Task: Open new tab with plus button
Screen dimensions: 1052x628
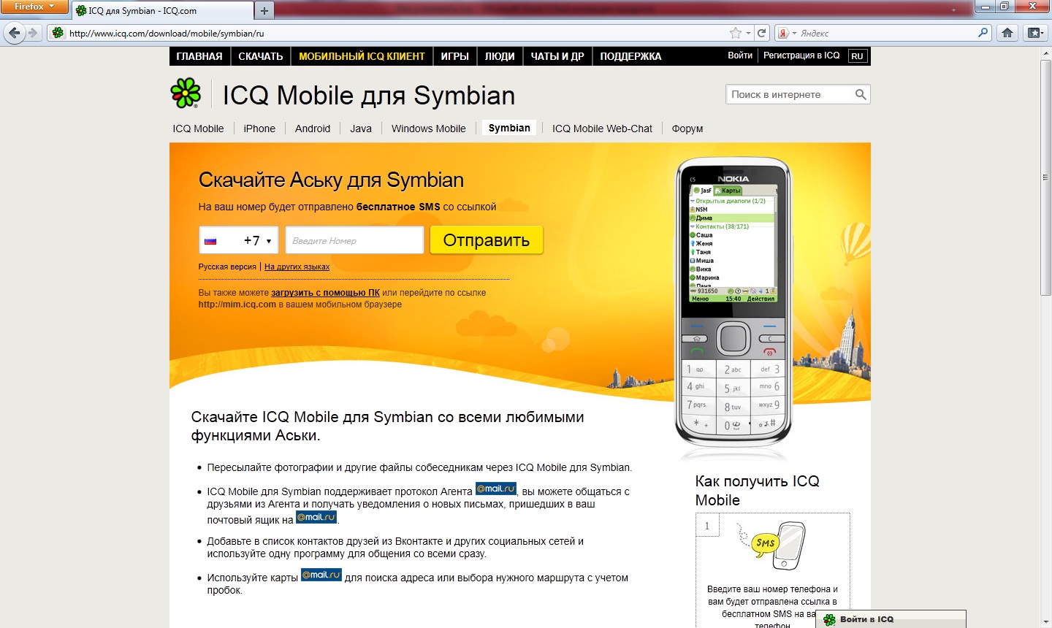Action: pos(264,10)
